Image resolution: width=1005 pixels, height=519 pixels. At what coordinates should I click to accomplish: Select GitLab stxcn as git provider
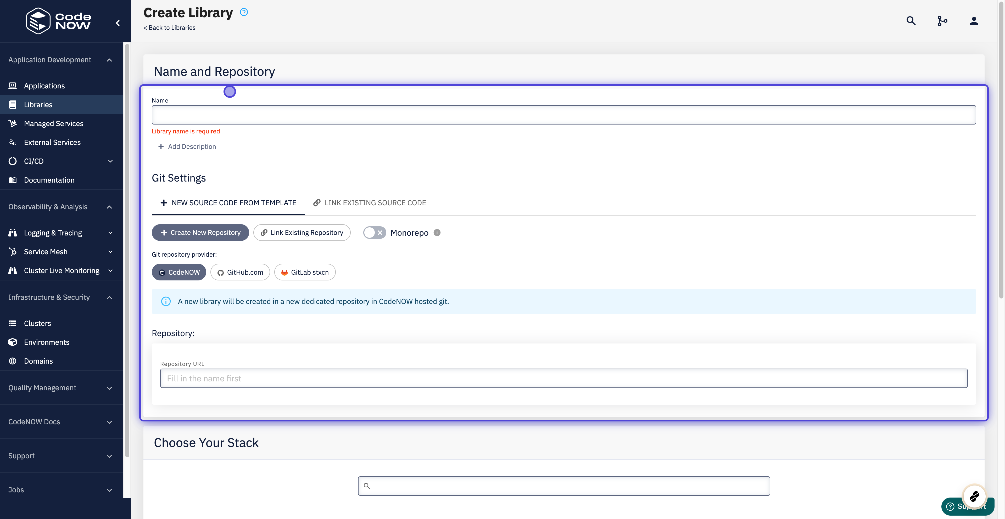pos(305,272)
